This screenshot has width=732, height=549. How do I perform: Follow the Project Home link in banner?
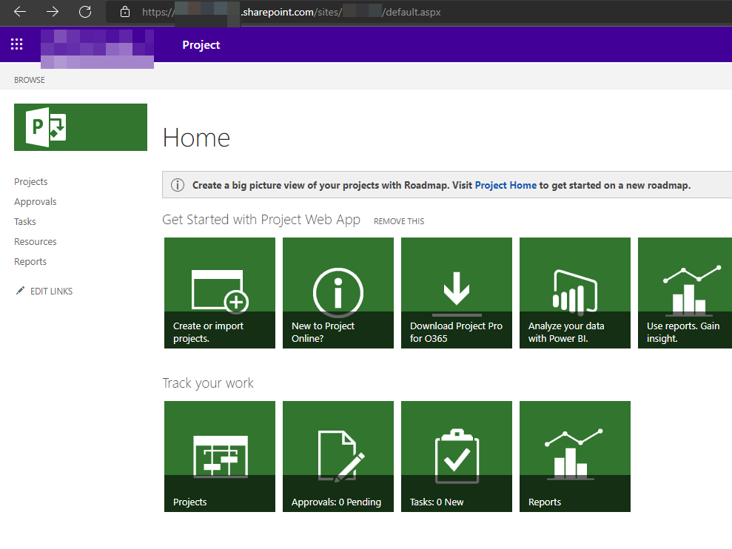pos(506,185)
